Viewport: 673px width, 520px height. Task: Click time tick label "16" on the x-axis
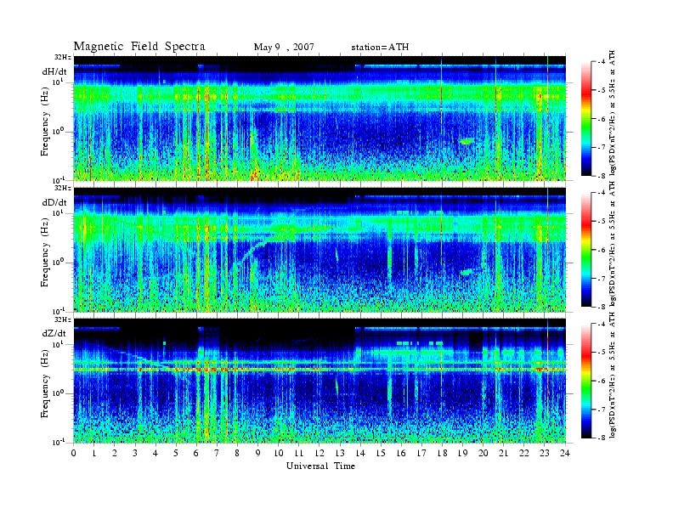(x=401, y=453)
